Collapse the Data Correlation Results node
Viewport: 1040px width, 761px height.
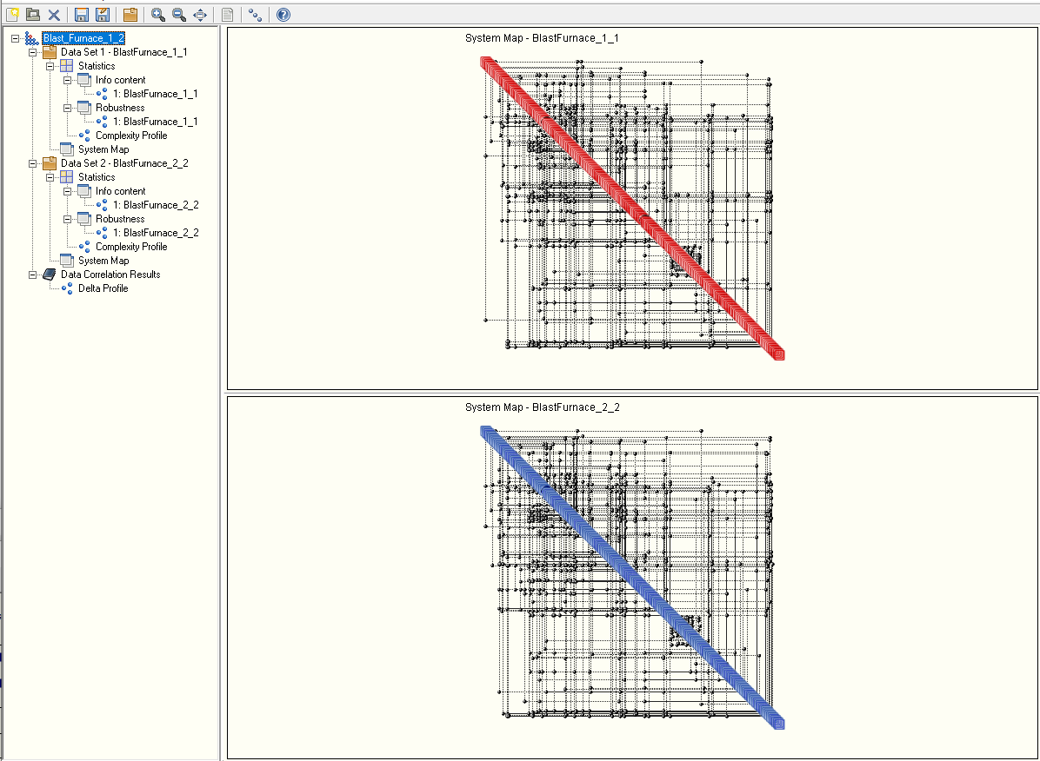33,275
